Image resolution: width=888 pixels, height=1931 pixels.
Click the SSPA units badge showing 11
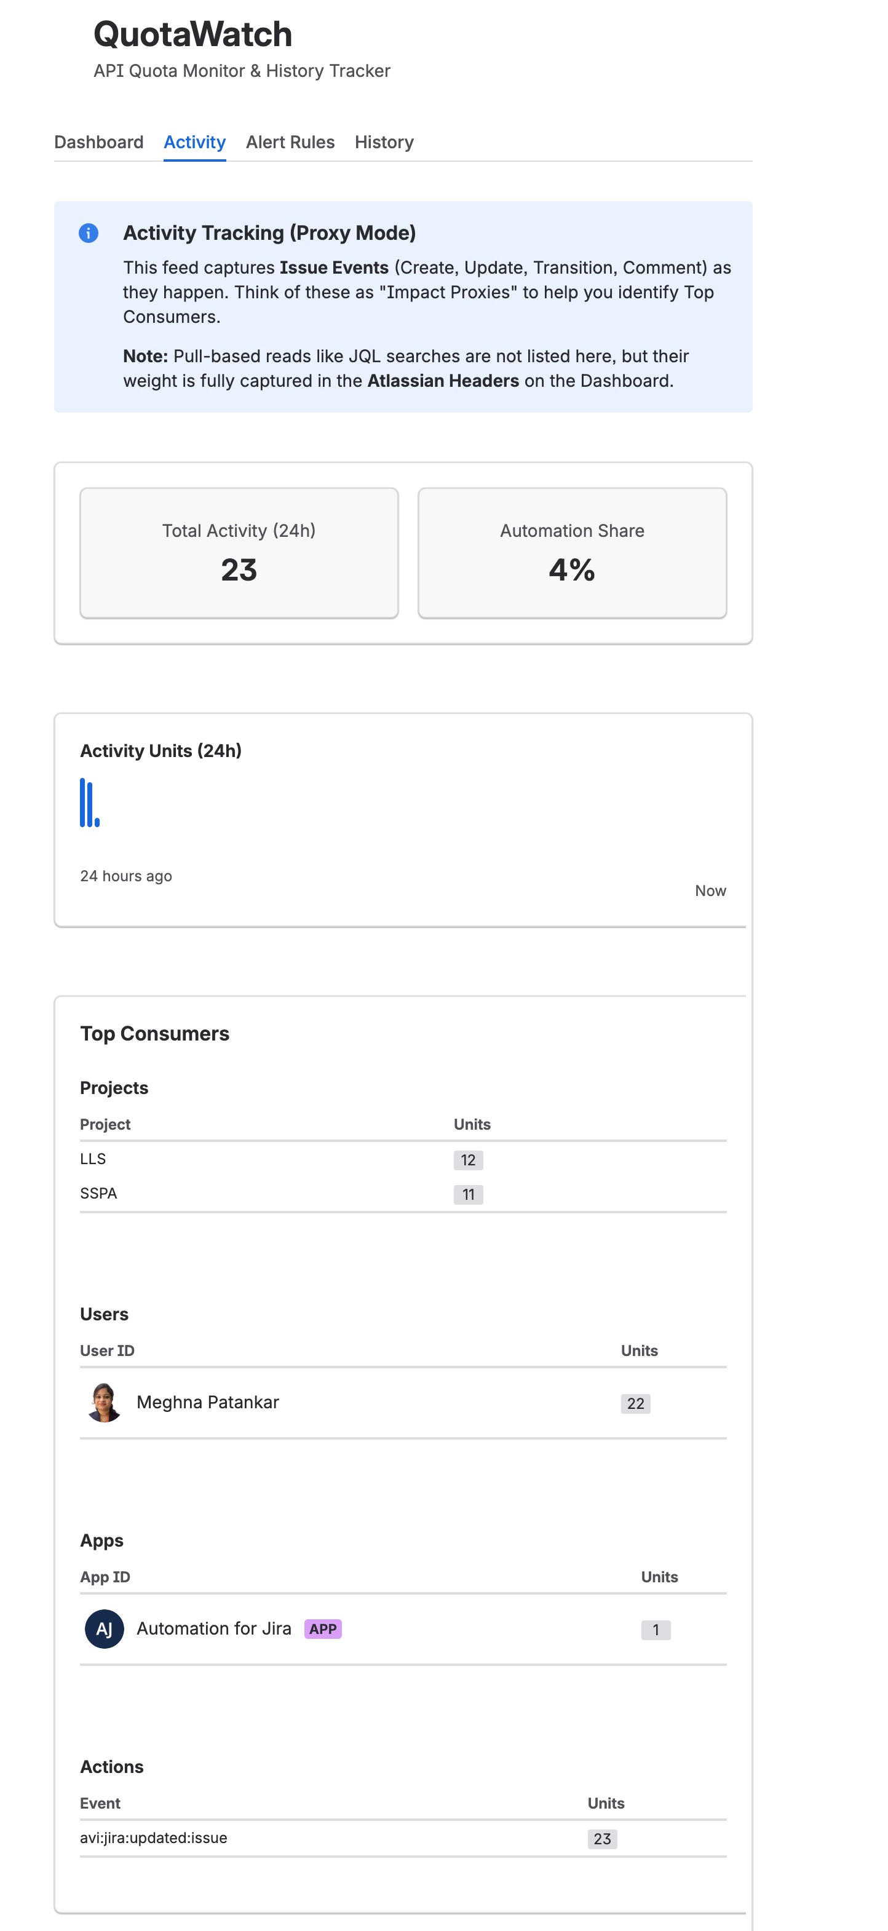pos(467,1194)
